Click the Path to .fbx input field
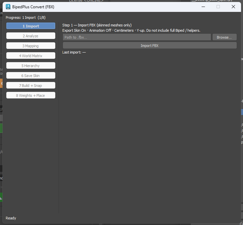 pos(137,37)
